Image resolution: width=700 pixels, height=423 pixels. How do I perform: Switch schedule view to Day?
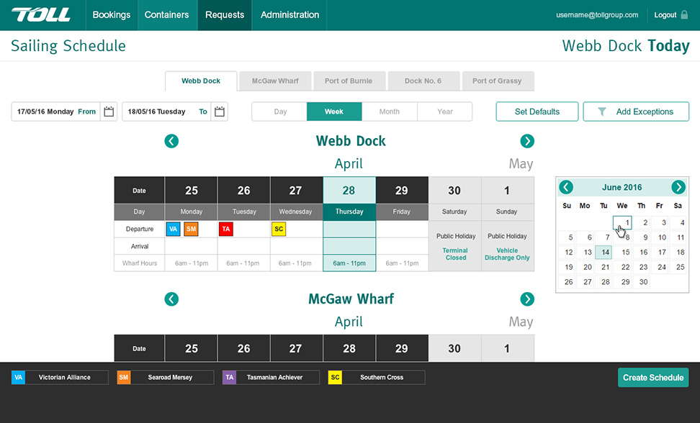[280, 112]
